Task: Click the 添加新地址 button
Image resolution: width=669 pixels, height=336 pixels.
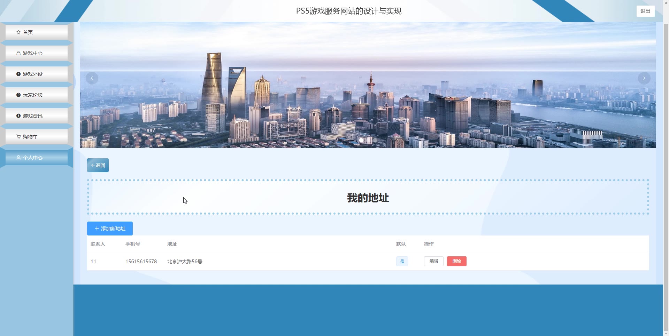Action: click(x=110, y=229)
